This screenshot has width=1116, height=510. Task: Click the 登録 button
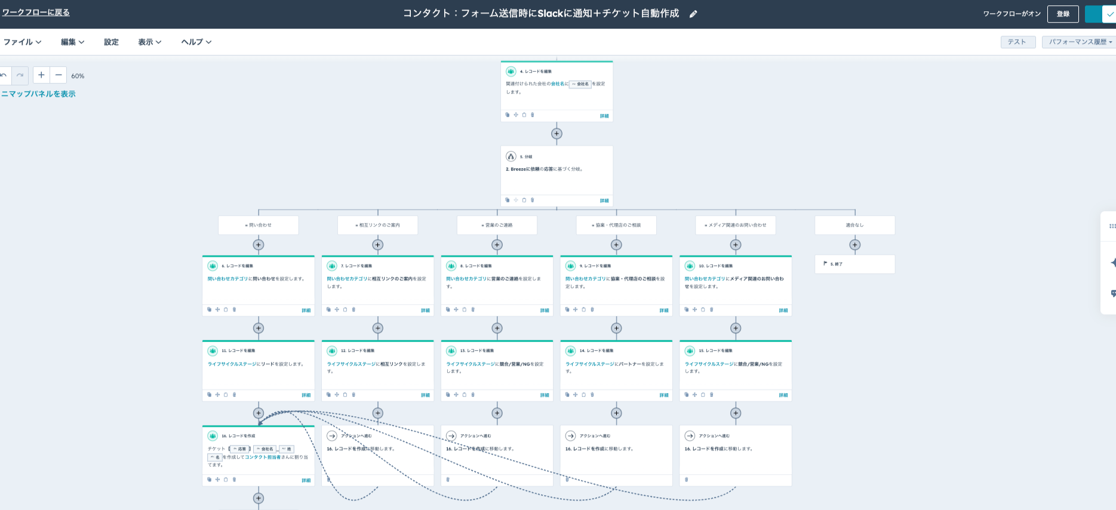(1063, 14)
